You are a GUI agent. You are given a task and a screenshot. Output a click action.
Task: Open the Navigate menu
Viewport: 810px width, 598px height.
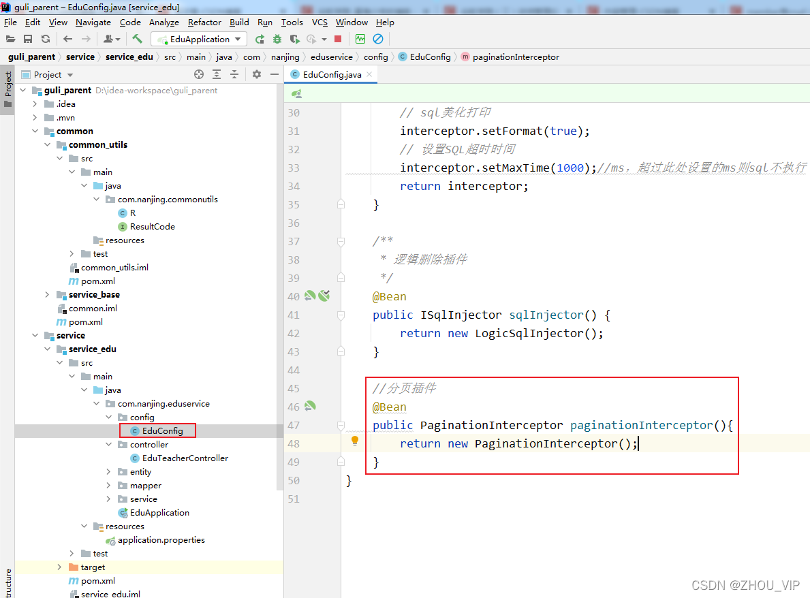(93, 22)
